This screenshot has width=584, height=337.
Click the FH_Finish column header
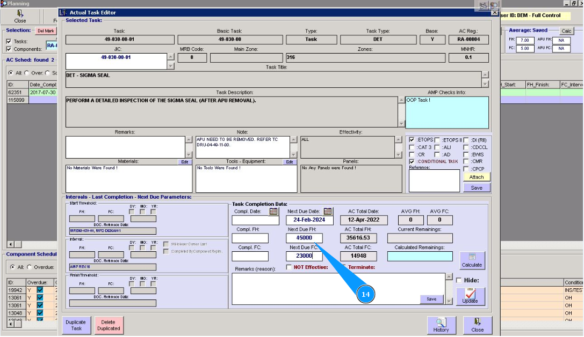(543, 85)
